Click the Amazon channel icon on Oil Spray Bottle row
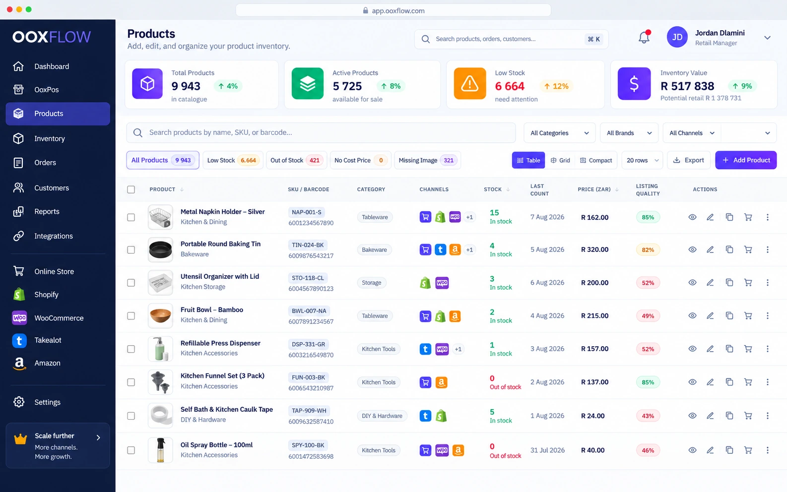 (x=458, y=450)
